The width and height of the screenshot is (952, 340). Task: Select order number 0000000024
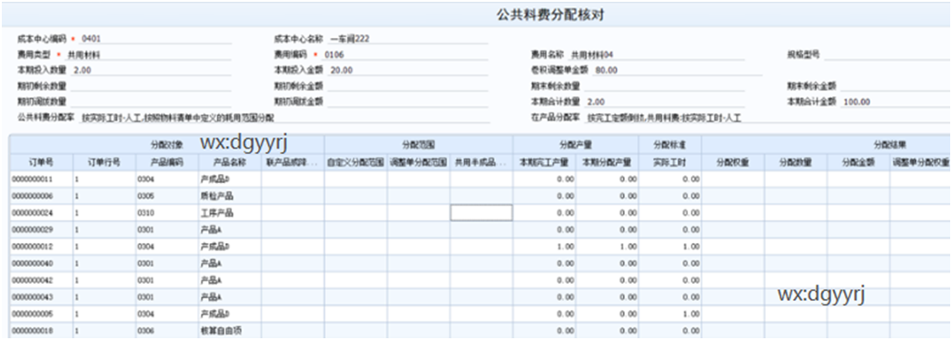tap(41, 213)
